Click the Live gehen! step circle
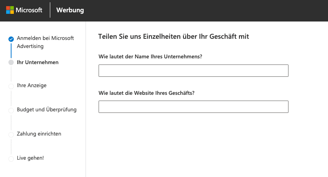 [x=11, y=159]
